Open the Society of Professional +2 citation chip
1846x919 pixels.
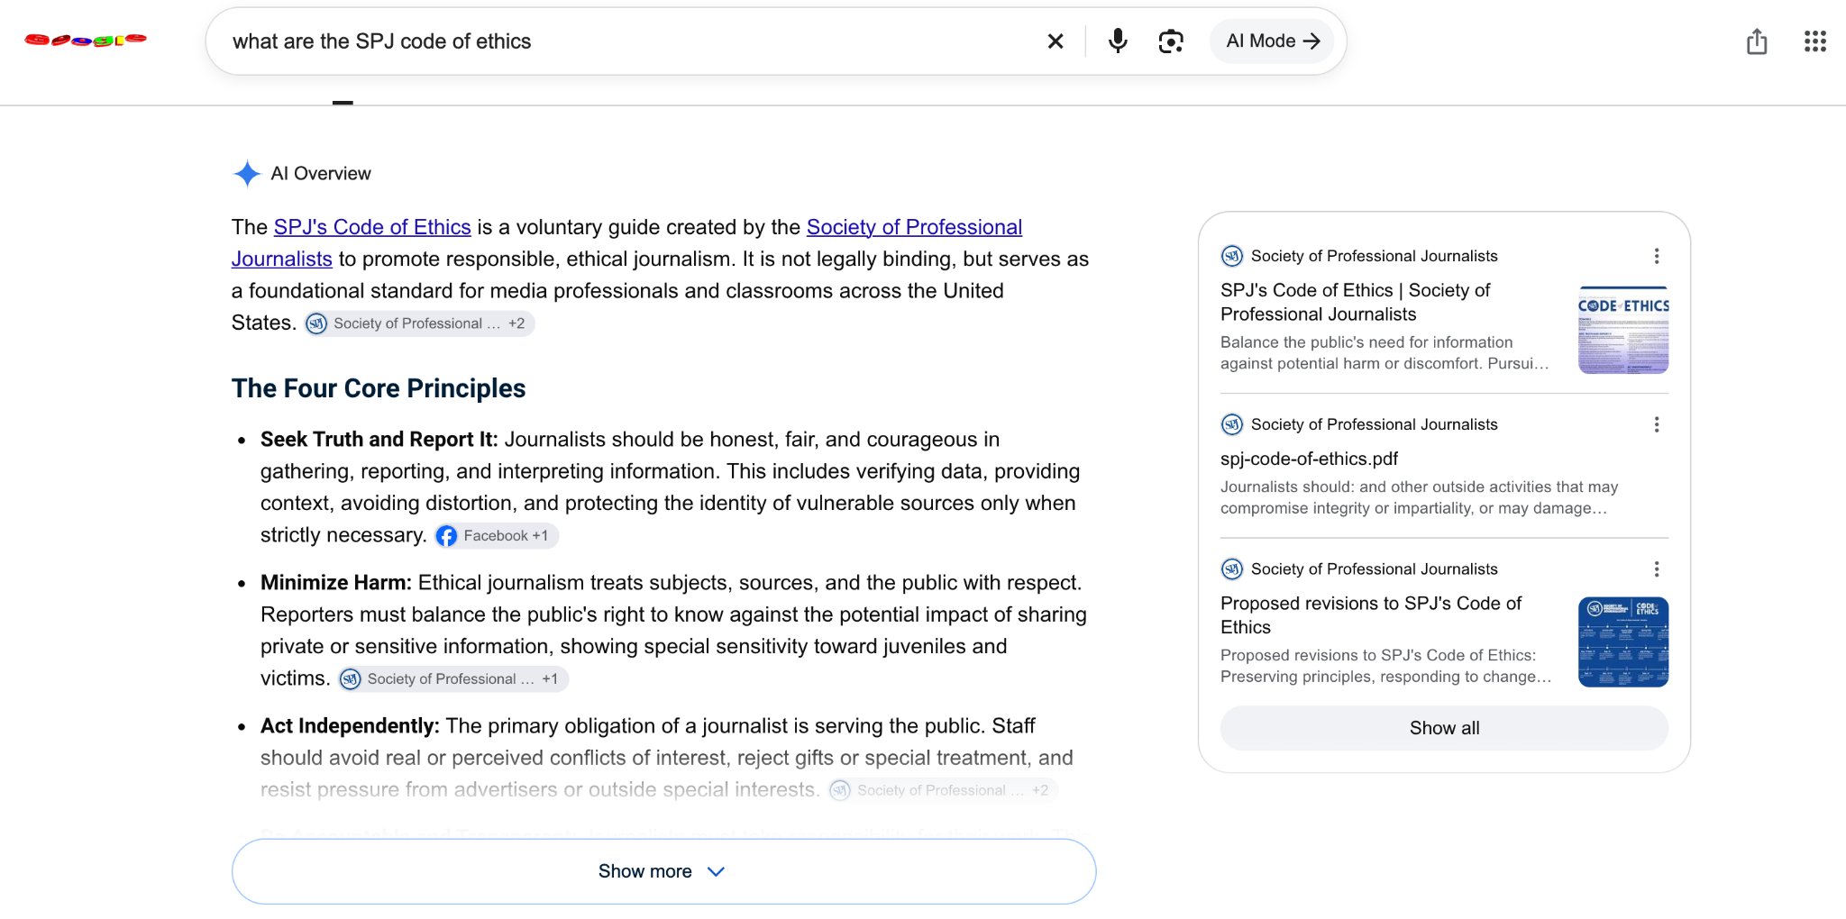[419, 323]
